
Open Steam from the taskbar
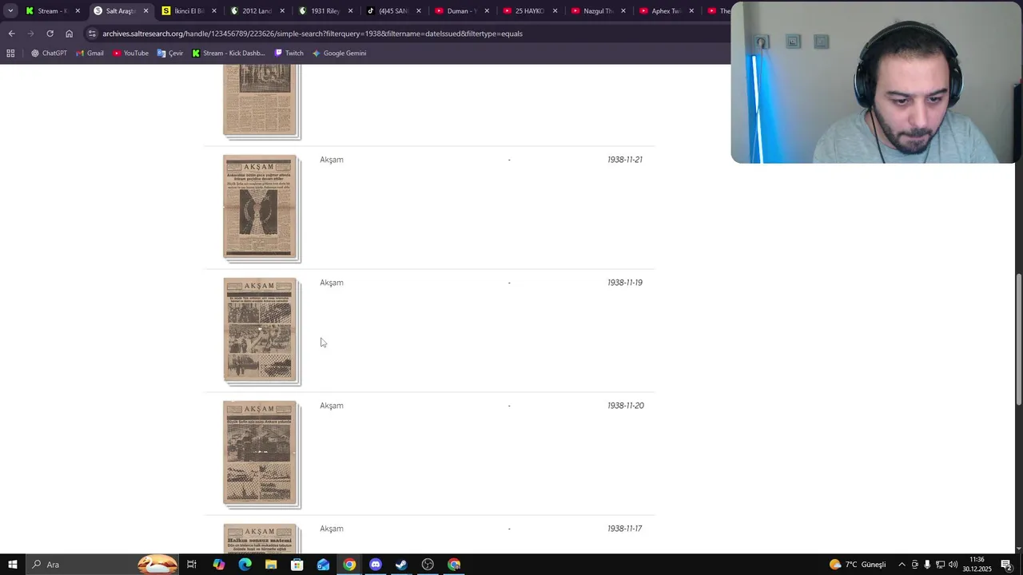(x=401, y=565)
